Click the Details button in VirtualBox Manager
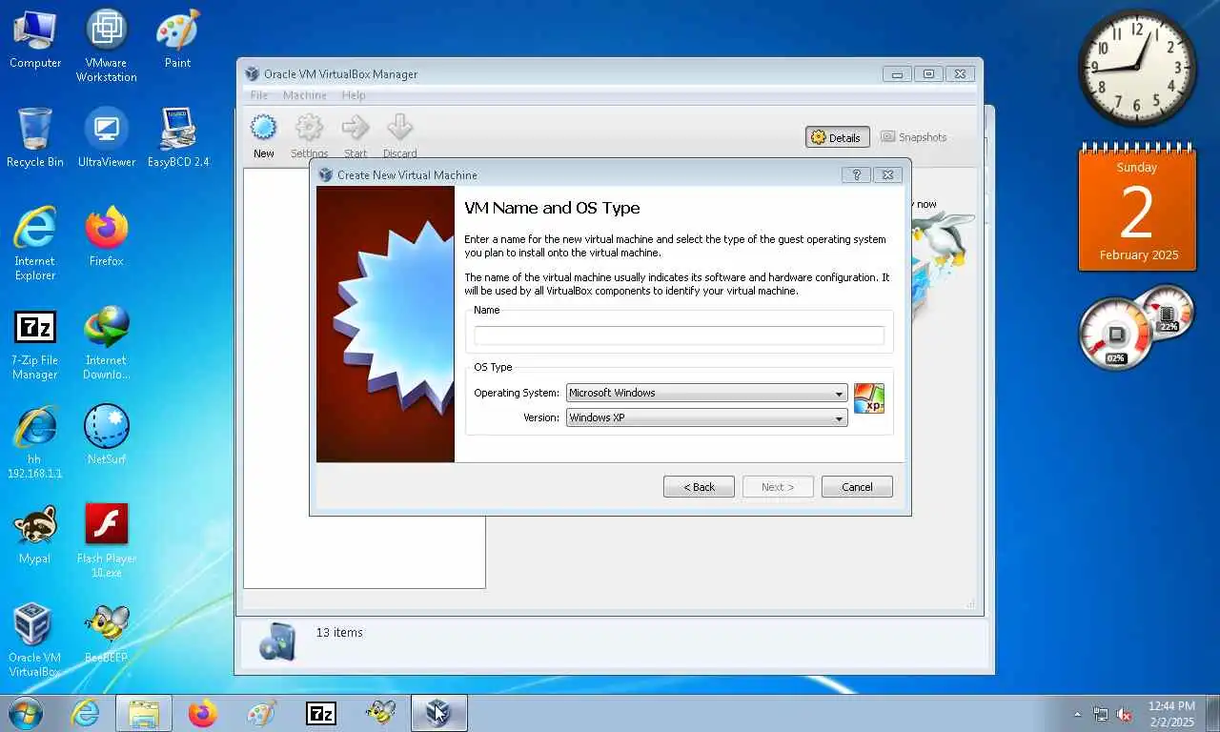Image resolution: width=1220 pixels, height=732 pixels. pyautogui.click(x=836, y=137)
